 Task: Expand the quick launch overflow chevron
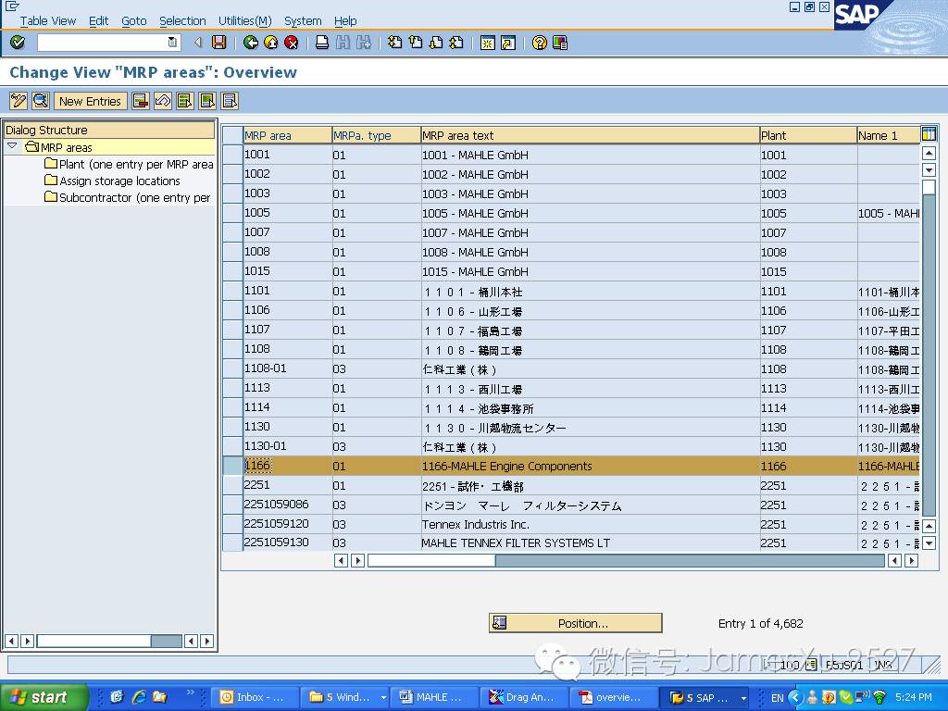point(191,692)
